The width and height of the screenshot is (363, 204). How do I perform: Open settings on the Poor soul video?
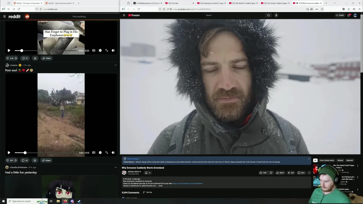point(100,152)
